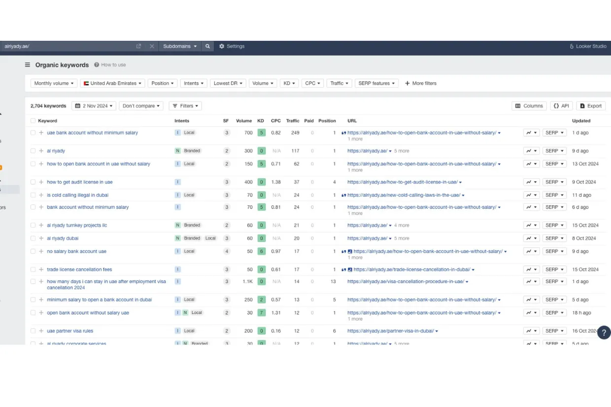611x407 pixels.
Task: Open the Traffic filter dropdown
Action: pyautogui.click(x=339, y=84)
